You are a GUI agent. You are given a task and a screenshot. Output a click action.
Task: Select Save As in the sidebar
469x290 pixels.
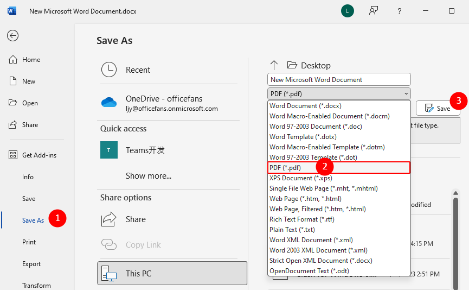(x=33, y=220)
